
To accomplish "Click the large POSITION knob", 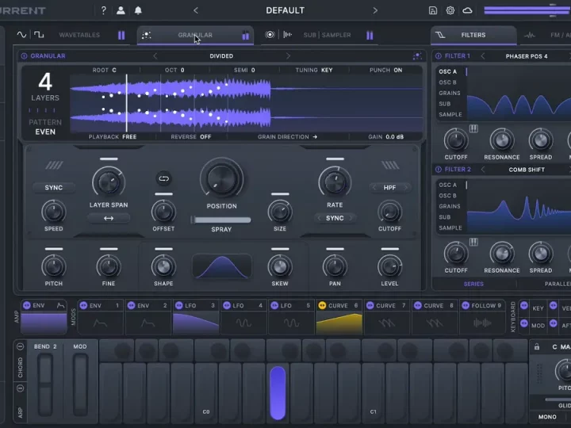I will click(221, 178).
